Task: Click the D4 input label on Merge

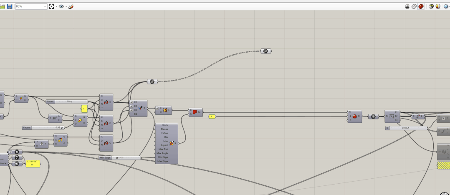Action: pos(135,114)
